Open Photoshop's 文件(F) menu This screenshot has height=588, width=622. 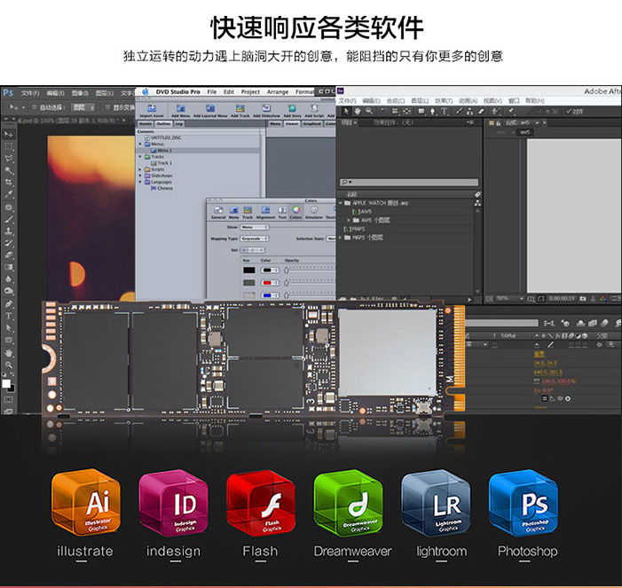click(30, 94)
